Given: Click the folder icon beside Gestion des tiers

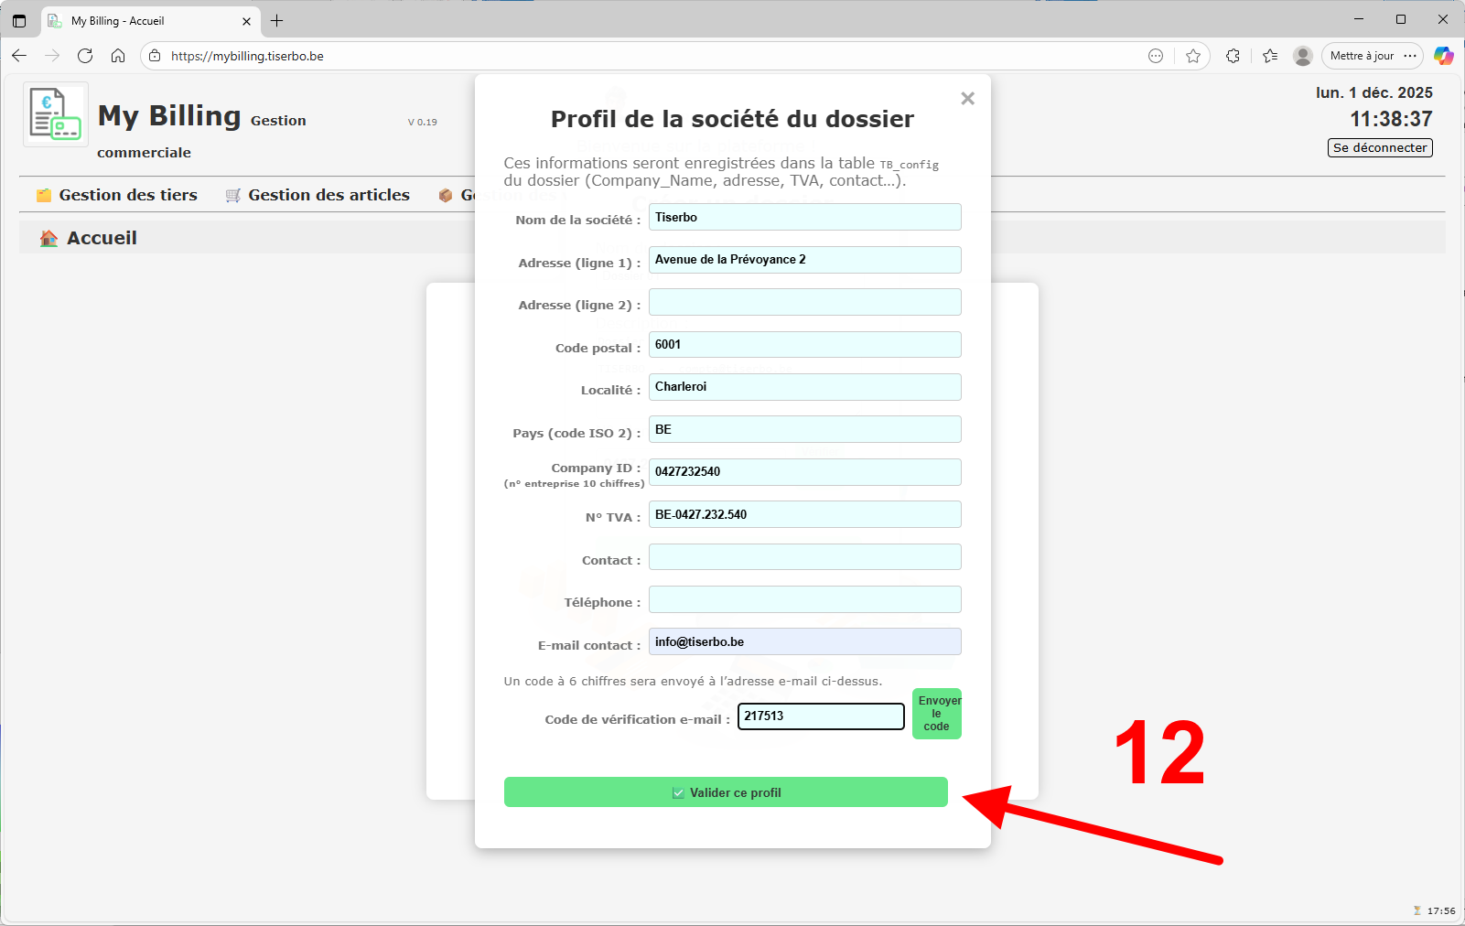Looking at the screenshot, I should (43, 194).
